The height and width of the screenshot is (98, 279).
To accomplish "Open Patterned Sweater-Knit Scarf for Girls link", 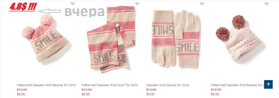I will (x=110, y=85).
